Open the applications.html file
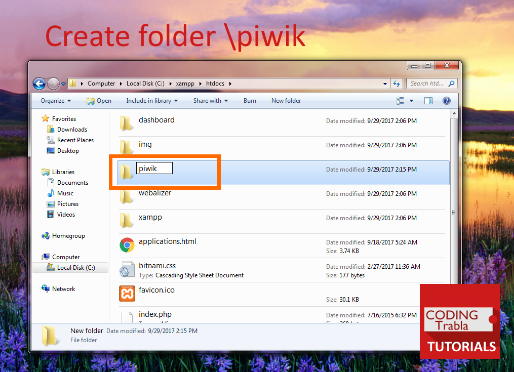Screen dimensions: 514x372 [168, 241]
